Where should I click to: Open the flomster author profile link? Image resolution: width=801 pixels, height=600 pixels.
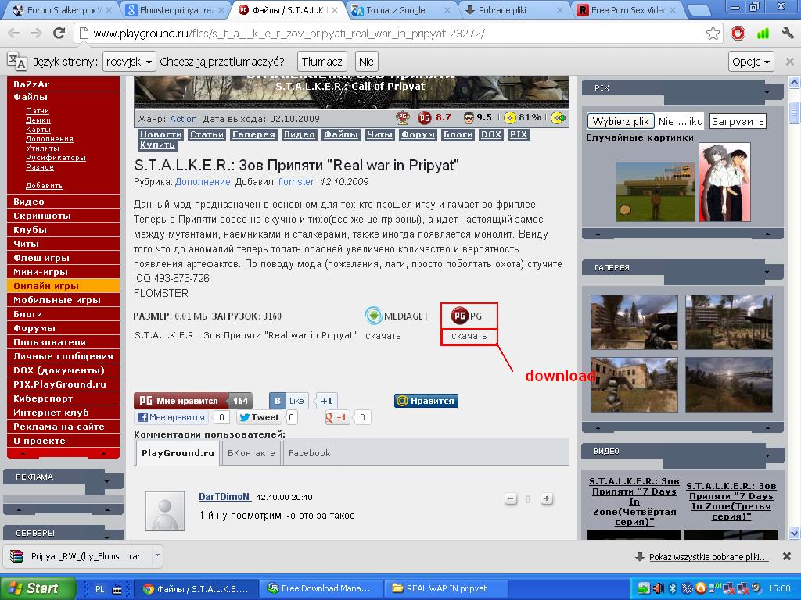[296, 181]
